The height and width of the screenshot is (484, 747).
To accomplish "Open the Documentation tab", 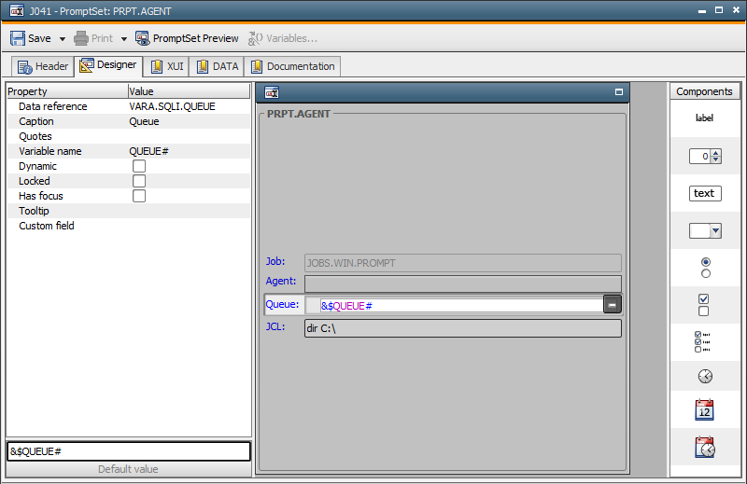I will click(x=292, y=66).
